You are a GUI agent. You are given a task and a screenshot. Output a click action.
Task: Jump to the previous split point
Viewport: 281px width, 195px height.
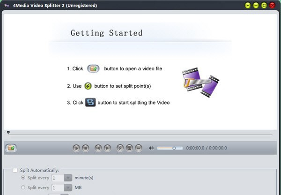coord(98,148)
